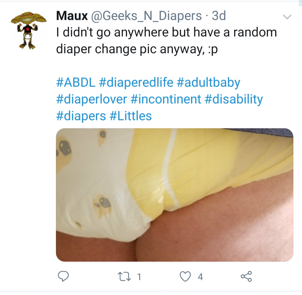
Task: Open the #diaperedlife hashtag
Action: click(136, 83)
